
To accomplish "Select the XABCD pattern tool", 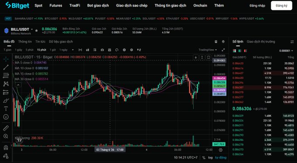I will 6,84.
